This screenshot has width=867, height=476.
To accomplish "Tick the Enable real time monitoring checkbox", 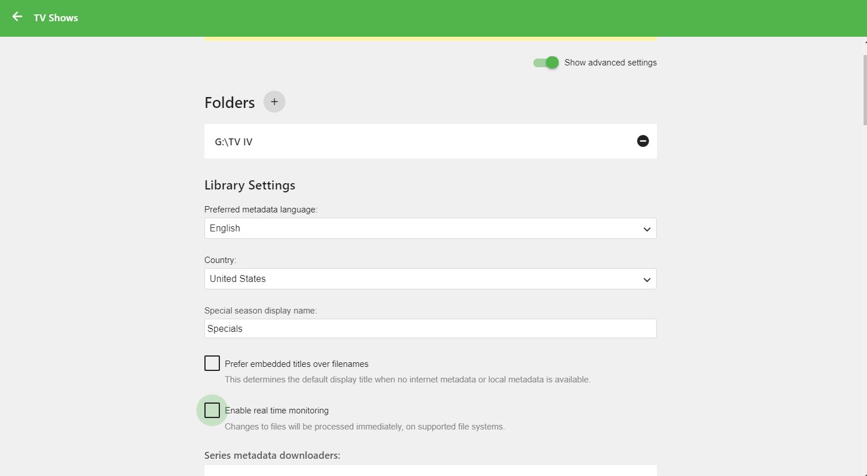I will tap(212, 411).
